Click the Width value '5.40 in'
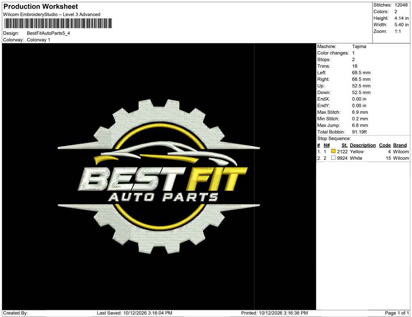 point(401,25)
